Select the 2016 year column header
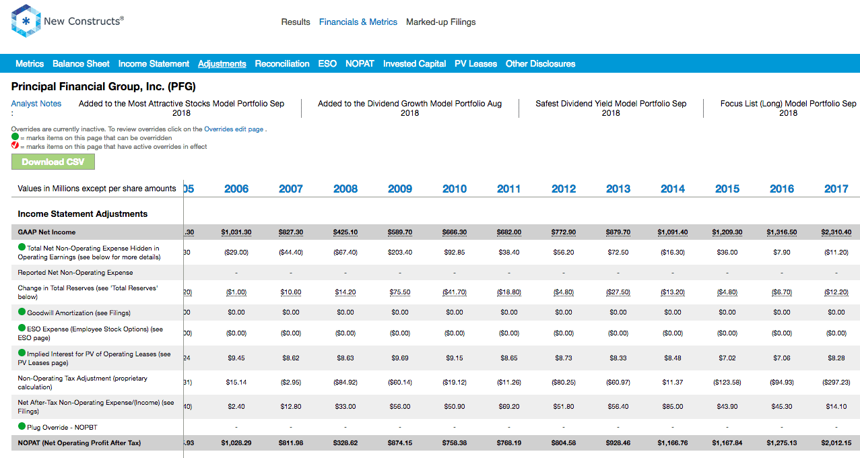Image resolution: width=860 pixels, height=458 pixels. coord(782,189)
